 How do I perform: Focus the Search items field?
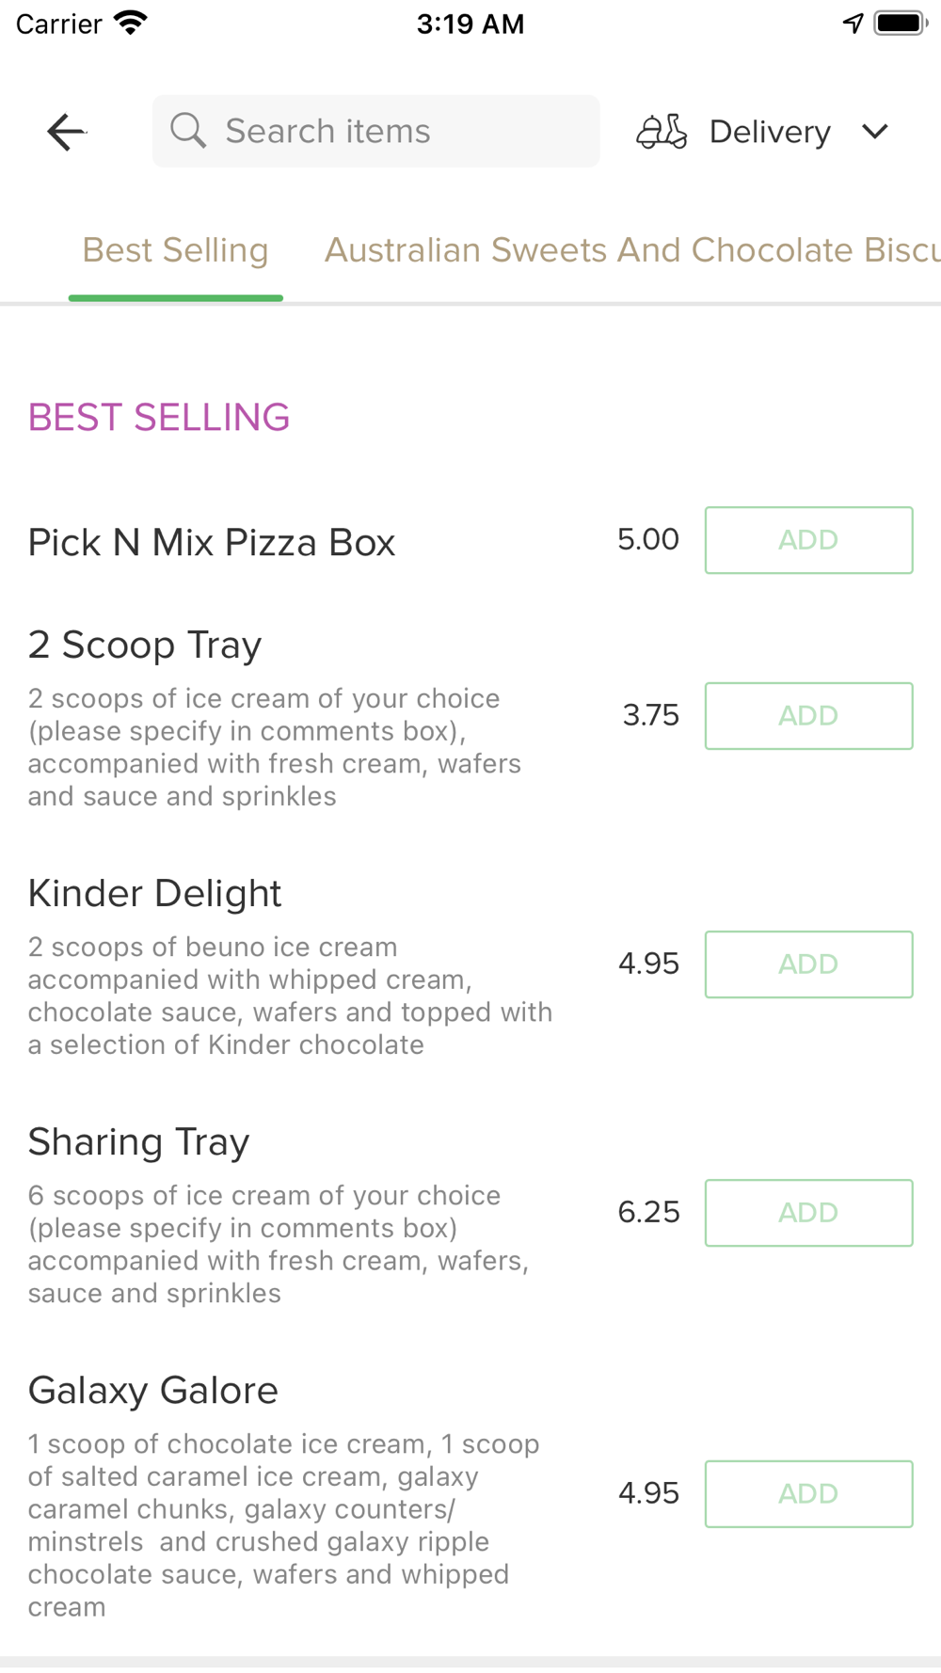pyautogui.click(x=376, y=131)
